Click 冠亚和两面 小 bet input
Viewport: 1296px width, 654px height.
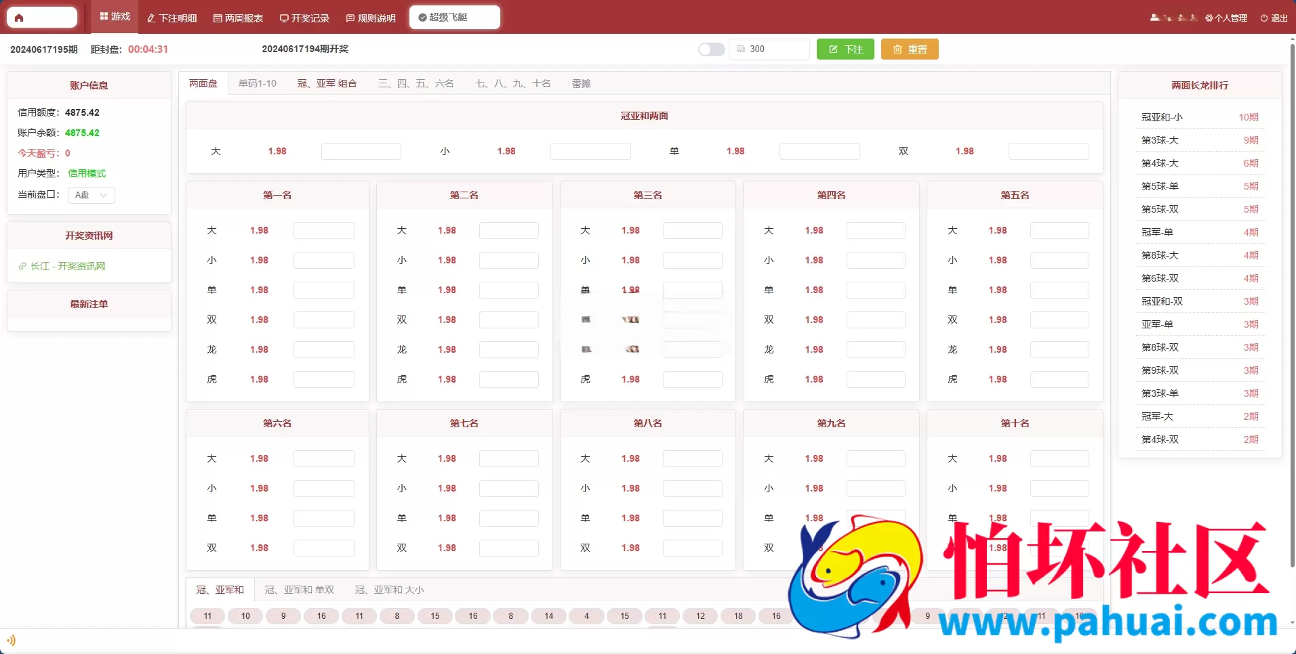coord(590,151)
